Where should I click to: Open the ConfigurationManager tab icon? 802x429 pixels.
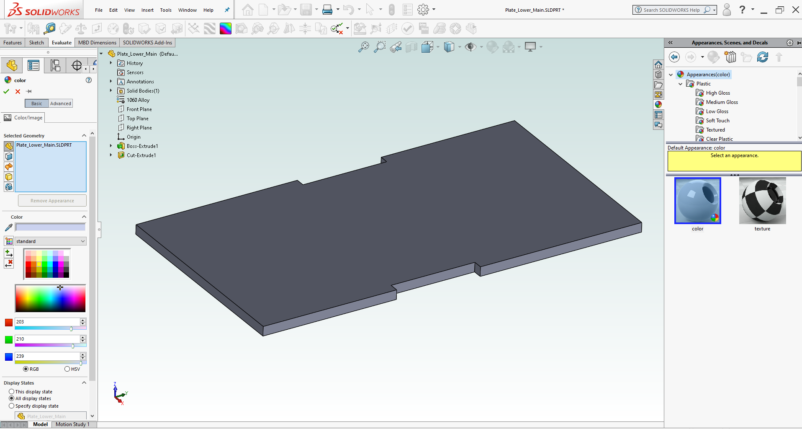tap(55, 65)
